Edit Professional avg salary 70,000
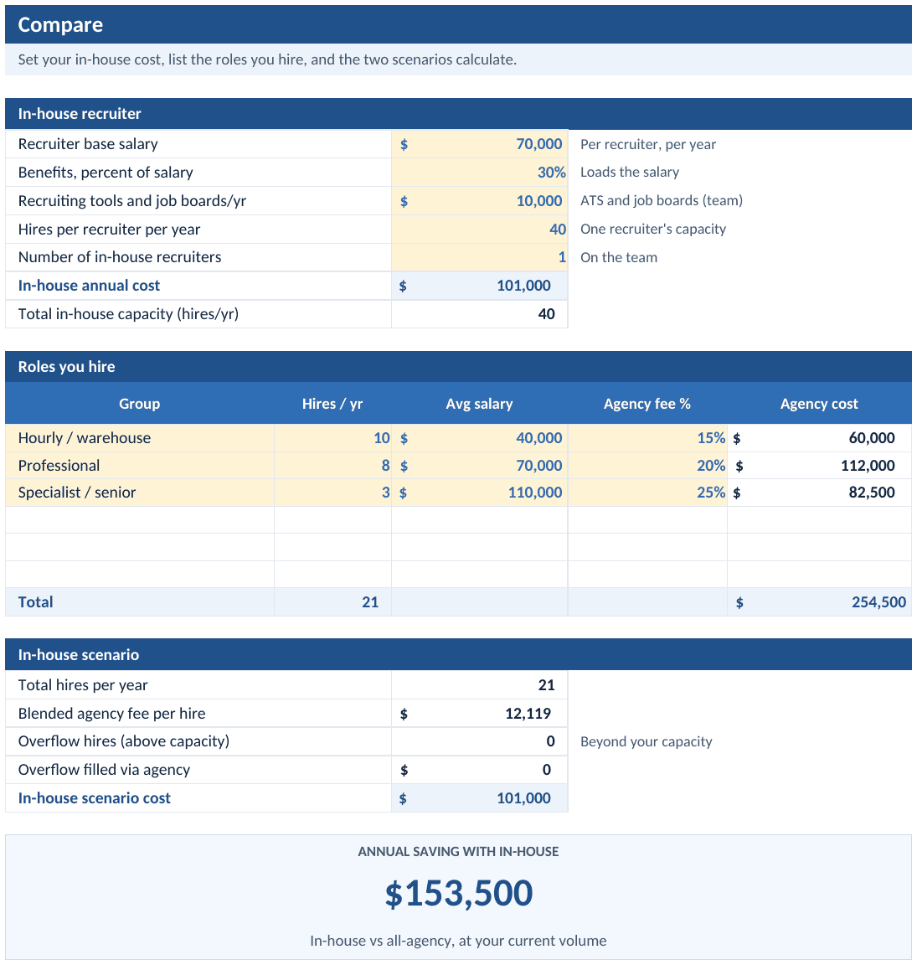This screenshot has width=917, height=965. pyautogui.click(x=479, y=466)
